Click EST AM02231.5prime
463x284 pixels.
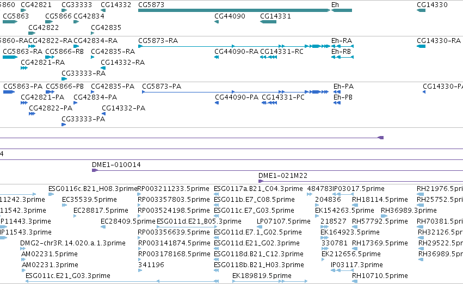tap(23, 260)
